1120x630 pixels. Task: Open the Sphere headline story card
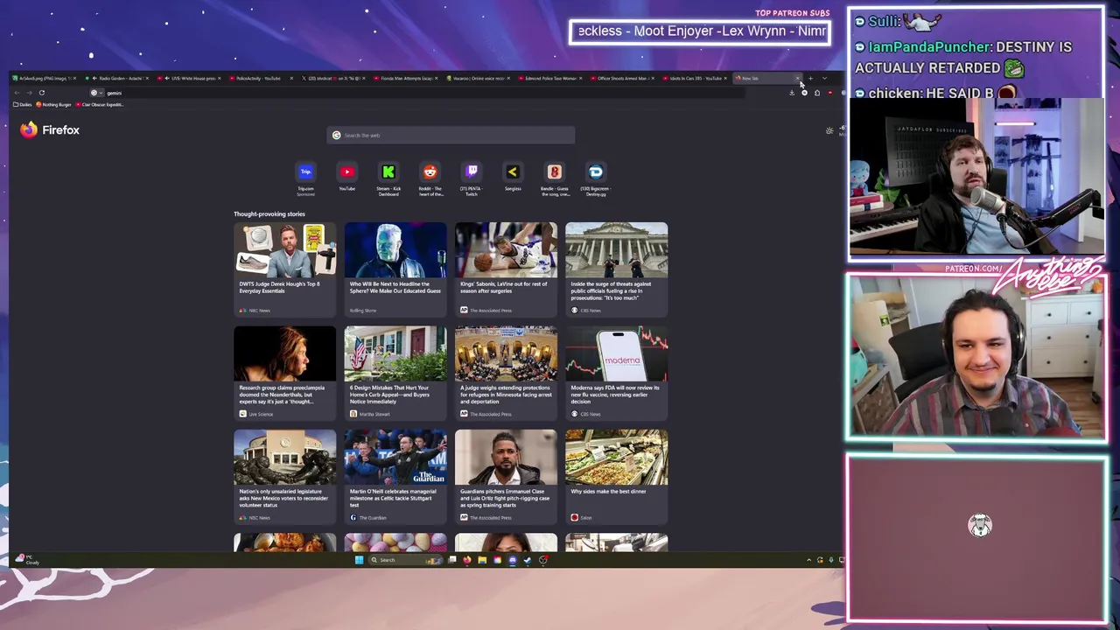(395, 269)
